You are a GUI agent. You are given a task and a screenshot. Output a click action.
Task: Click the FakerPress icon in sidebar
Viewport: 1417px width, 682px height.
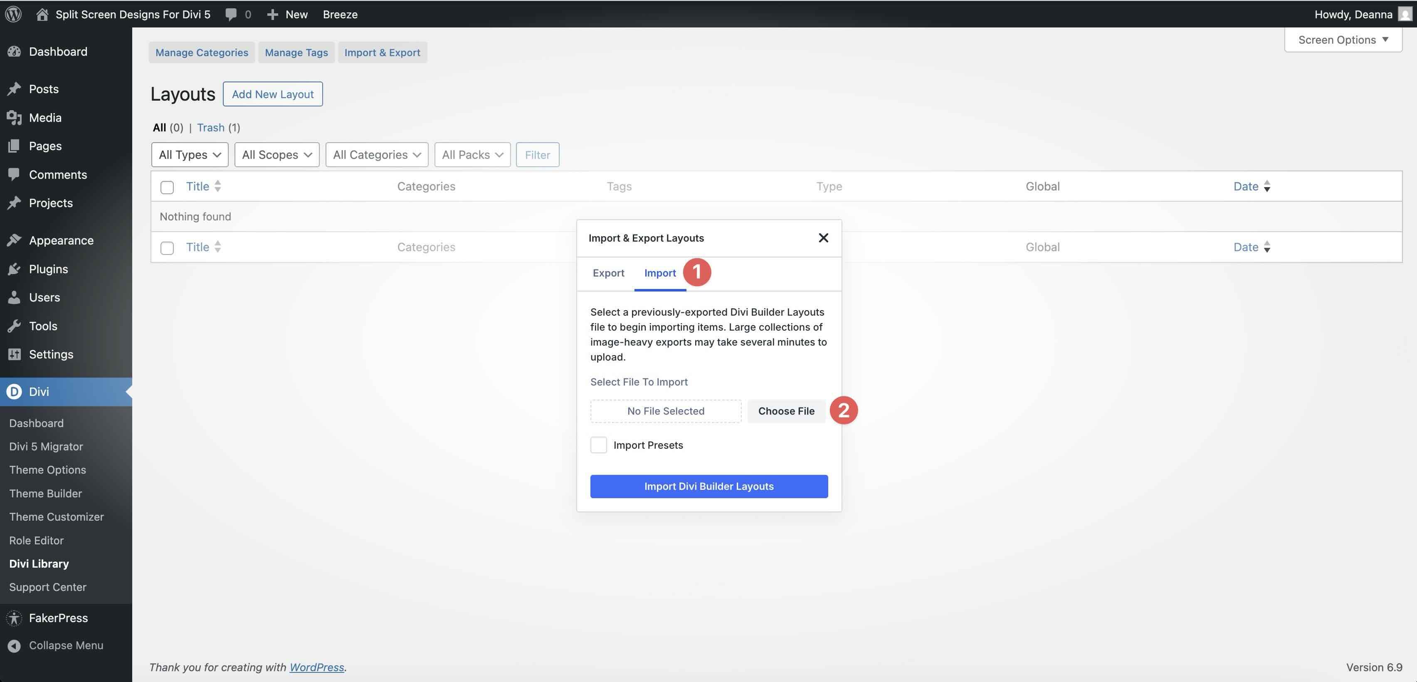click(15, 618)
